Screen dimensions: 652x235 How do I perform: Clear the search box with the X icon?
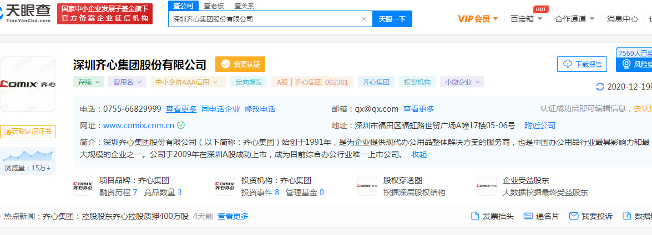click(x=364, y=19)
